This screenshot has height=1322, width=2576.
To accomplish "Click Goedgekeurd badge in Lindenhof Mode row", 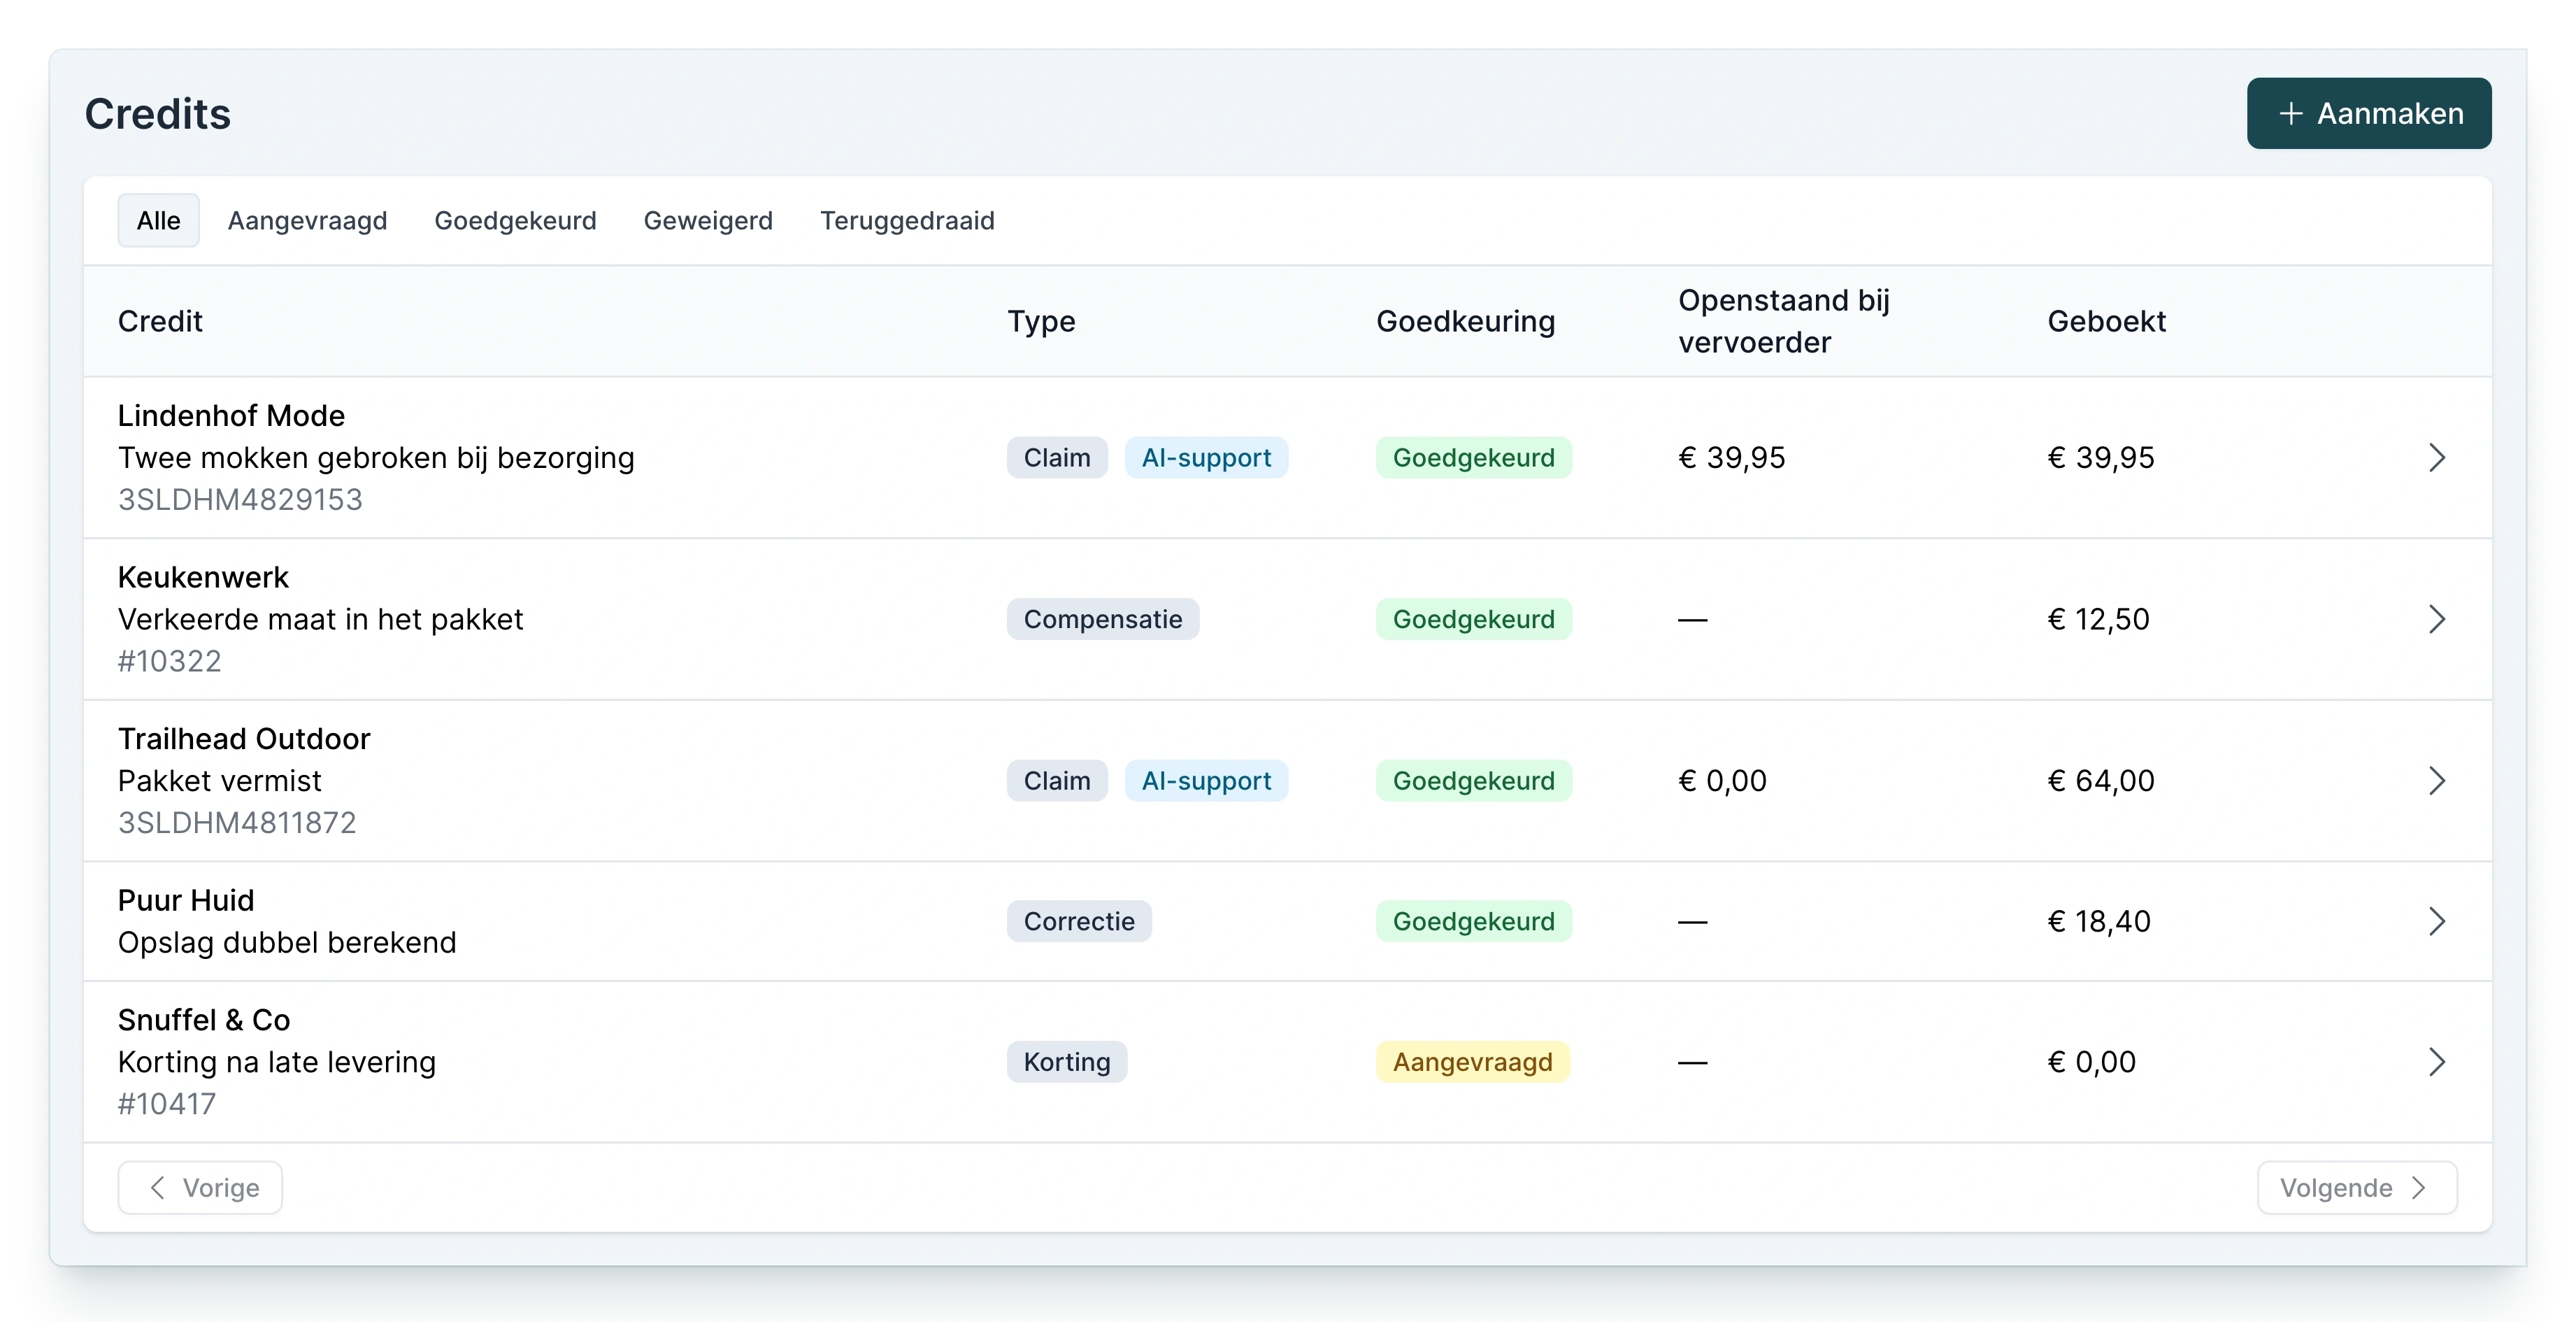I will 1474,458.
